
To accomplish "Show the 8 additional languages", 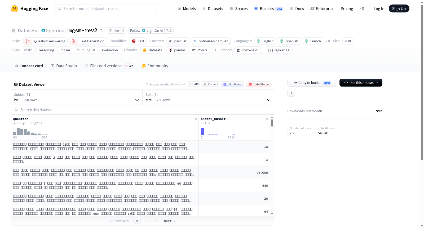I will [328, 41].
